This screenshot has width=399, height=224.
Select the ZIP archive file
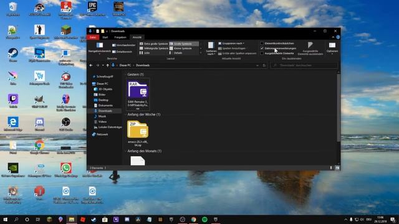coord(138,133)
